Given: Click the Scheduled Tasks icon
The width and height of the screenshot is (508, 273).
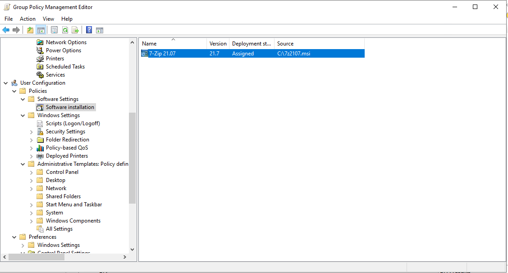Looking at the screenshot, I should point(40,66).
